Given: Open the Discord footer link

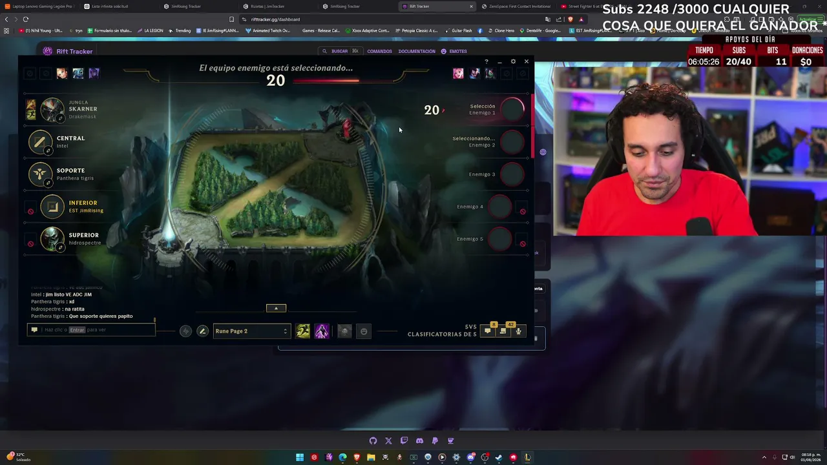Looking at the screenshot, I should point(419,441).
